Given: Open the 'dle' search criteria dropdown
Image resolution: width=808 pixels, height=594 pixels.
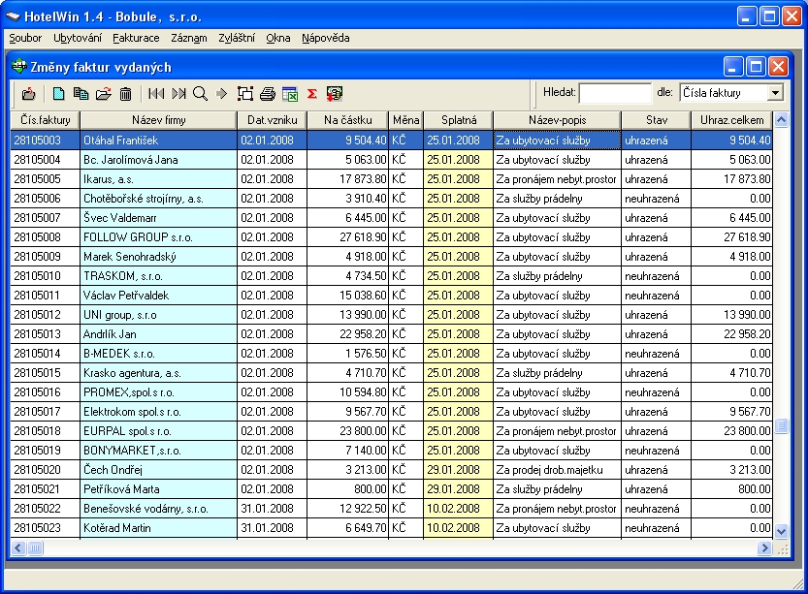Looking at the screenshot, I should coord(775,93).
